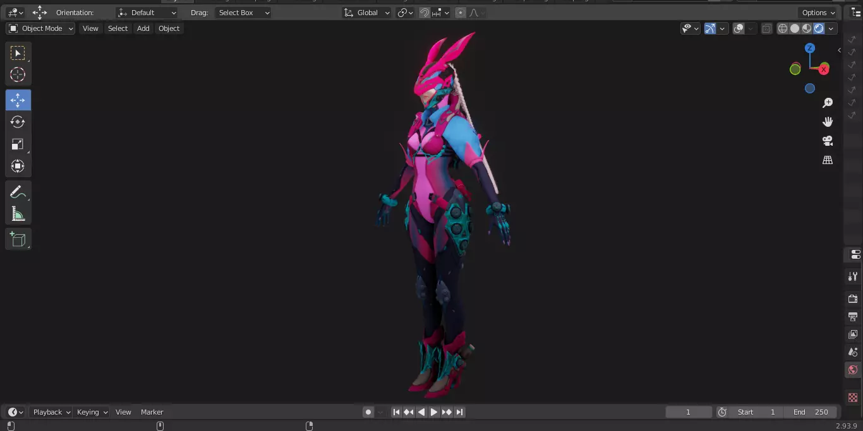
Task: Jump to previous keyframe
Action: click(x=409, y=412)
